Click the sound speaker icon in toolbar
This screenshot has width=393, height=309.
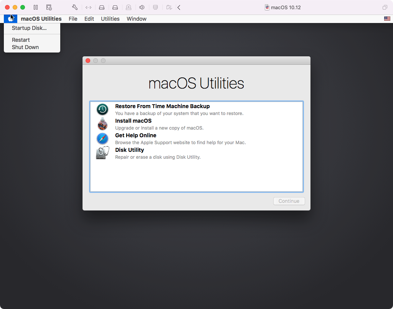tap(142, 8)
